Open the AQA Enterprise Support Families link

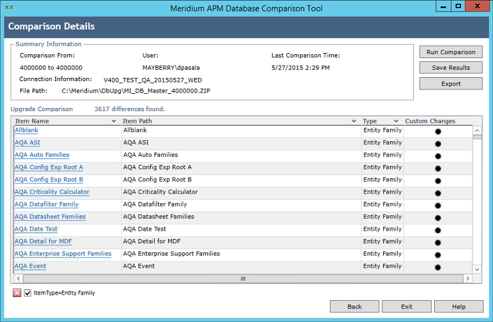[63, 254]
